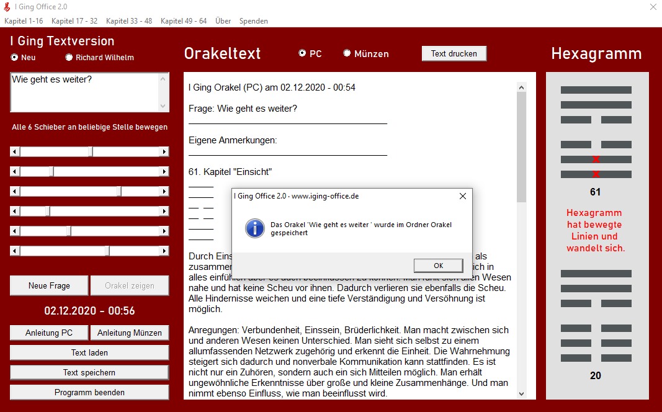Open the Kapitel 49 - 64 menu
This screenshot has width=662, height=412.
pos(184,21)
